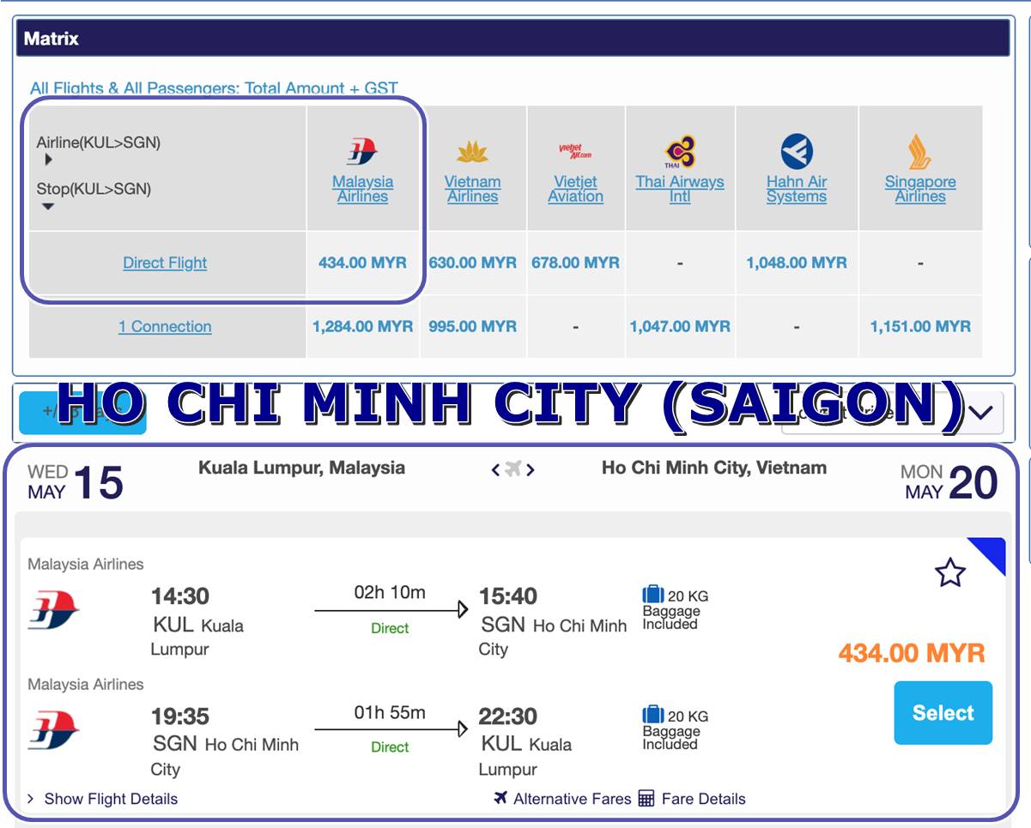Open Malaysia Airlines link in matrix
Image resolution: width=1031 pixels, height=828 pixels.
(362, 189)
